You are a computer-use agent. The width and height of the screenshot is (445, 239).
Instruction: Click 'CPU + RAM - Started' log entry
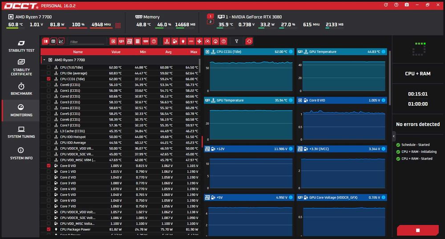tap(417, 159)
